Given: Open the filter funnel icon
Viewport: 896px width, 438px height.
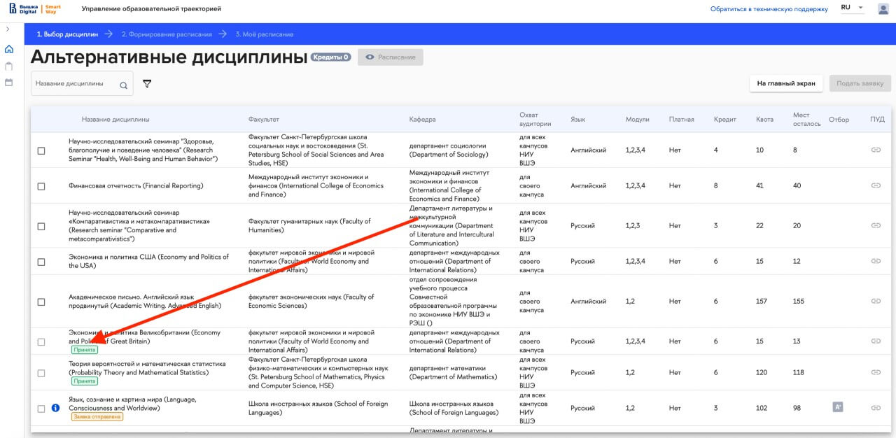Looking at the screenshot, I should (147, 84).
